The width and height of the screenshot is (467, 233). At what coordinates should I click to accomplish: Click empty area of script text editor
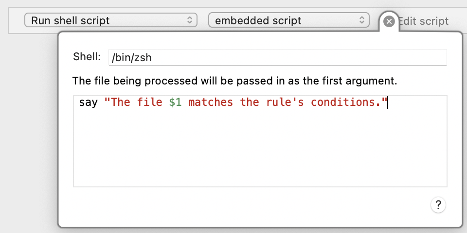260,149
